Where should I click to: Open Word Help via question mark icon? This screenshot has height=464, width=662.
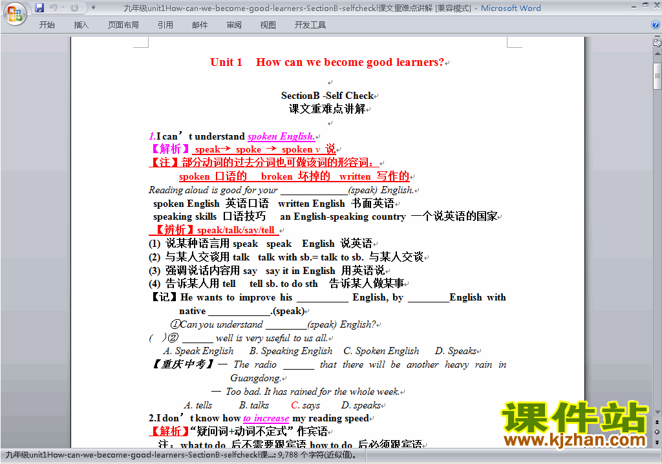(656, 25)
